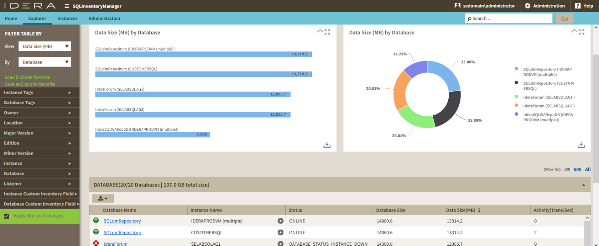Click the sort arrow on Data Size(MB) column
Viewport: 599px width, 246px height.
point(479,210)
